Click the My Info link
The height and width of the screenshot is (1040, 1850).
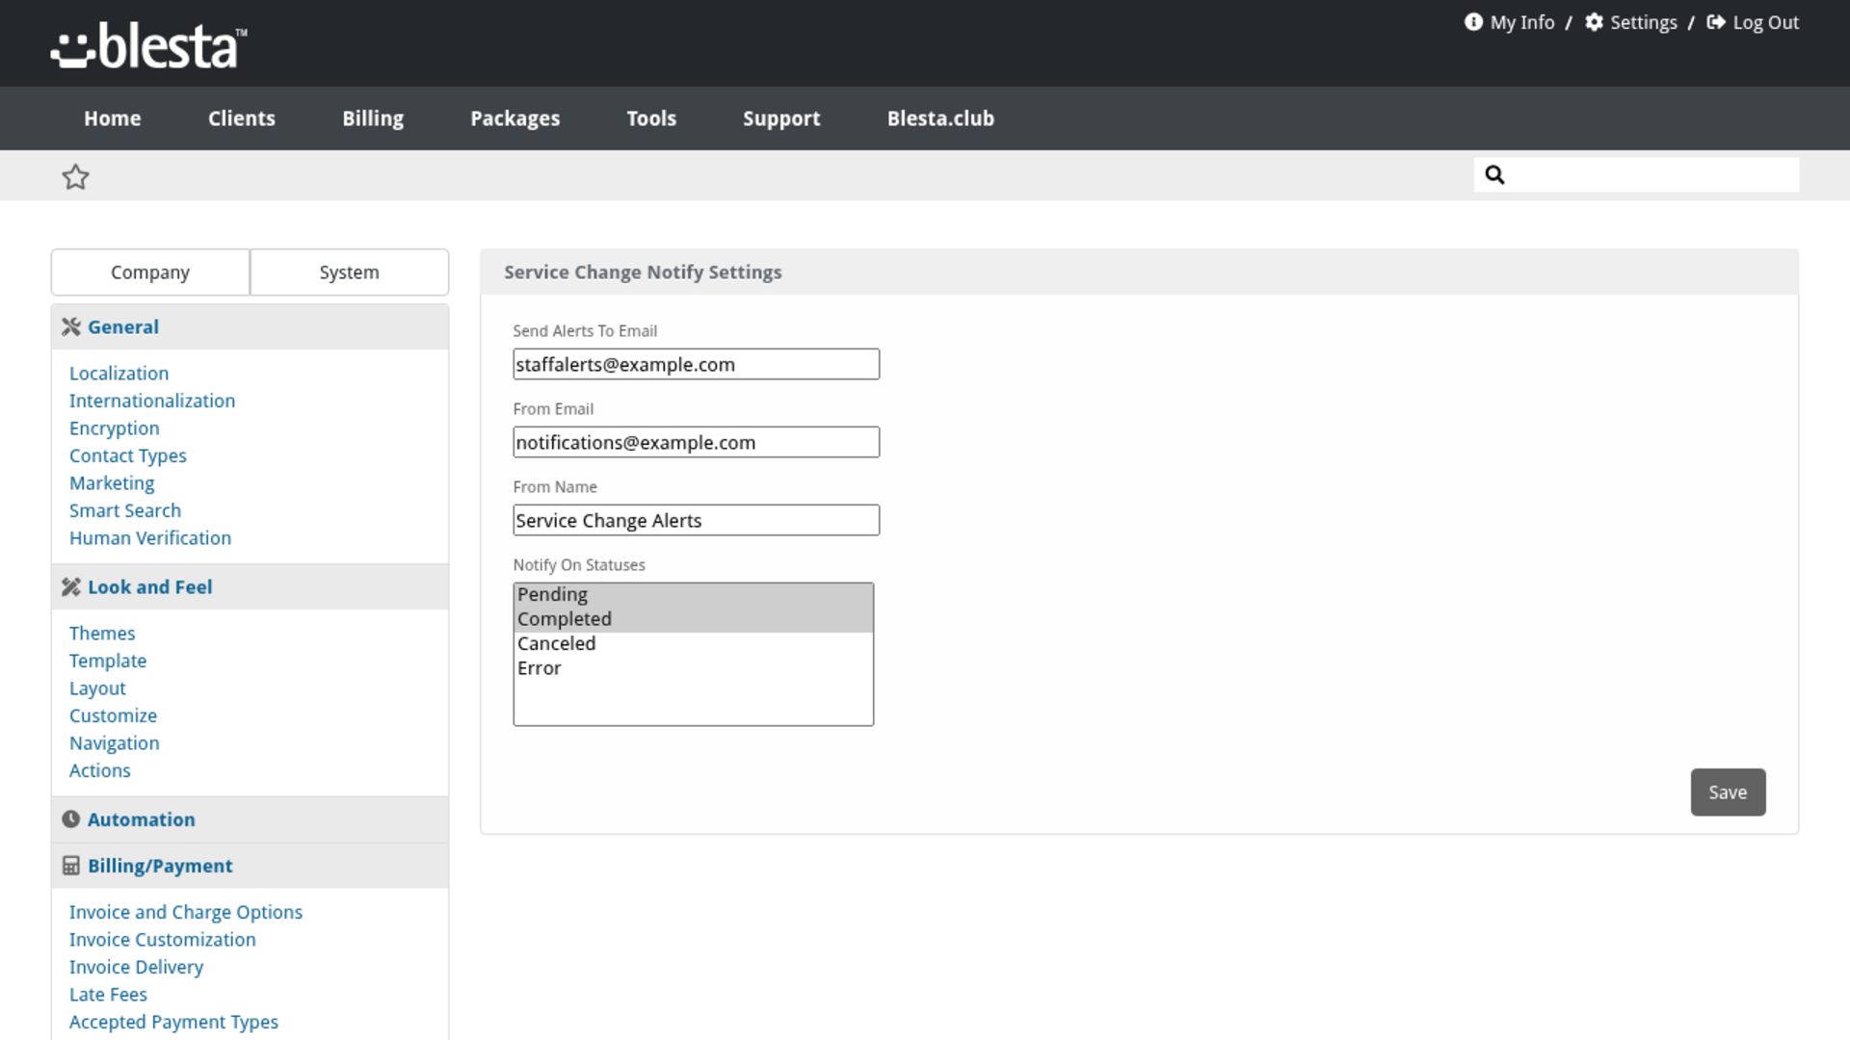point(1522,22)
